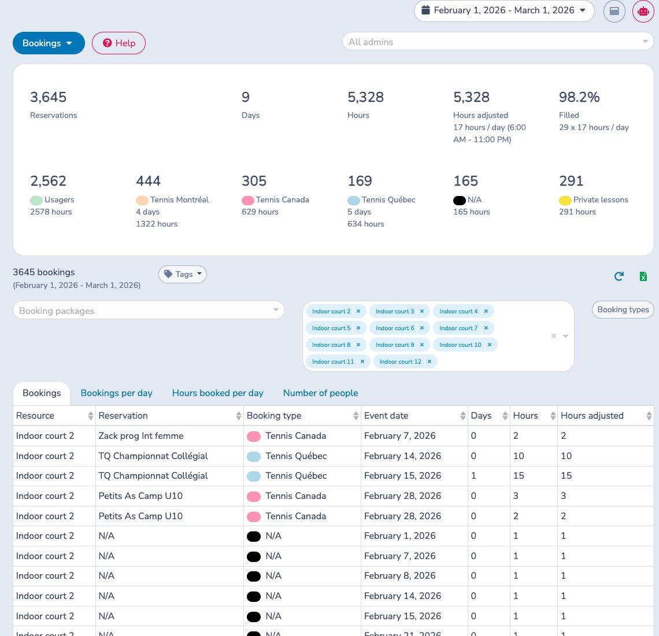Switch to Hours booked per day tab

click(x=218, y=393)
